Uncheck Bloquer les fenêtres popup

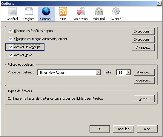pyautogui.click(x=10, y=31)
